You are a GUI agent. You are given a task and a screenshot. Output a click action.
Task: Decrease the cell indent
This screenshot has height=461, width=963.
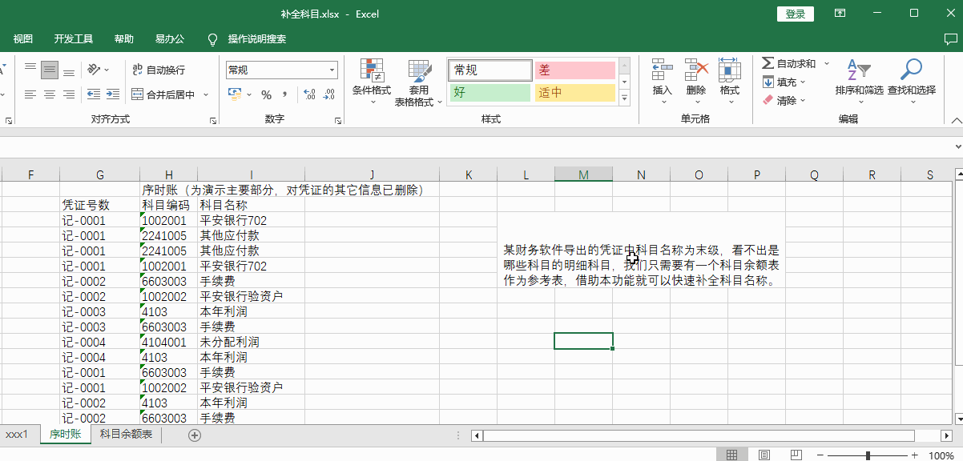pos(94,94)
